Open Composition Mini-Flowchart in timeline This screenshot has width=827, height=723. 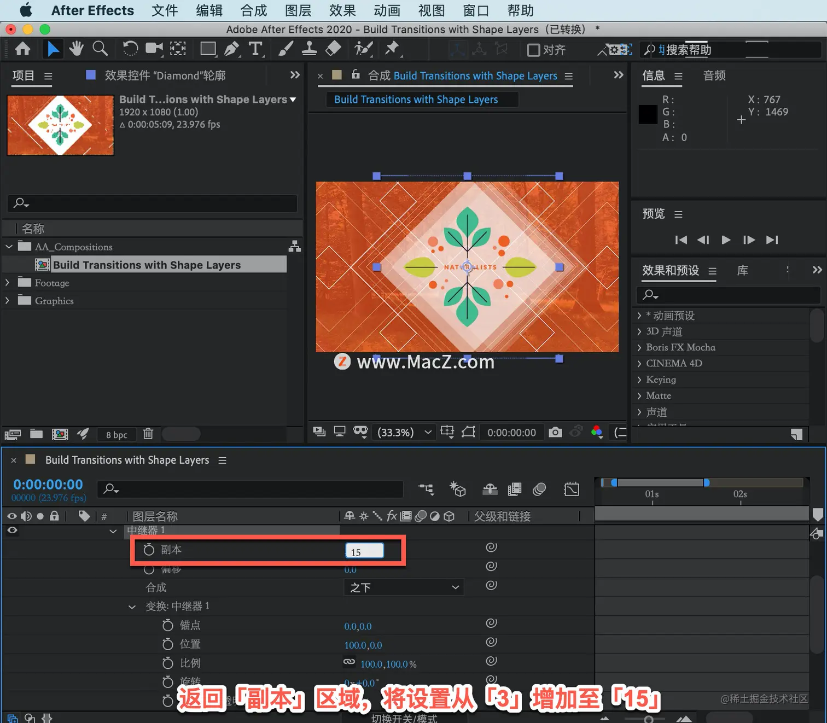coord(426,489)
